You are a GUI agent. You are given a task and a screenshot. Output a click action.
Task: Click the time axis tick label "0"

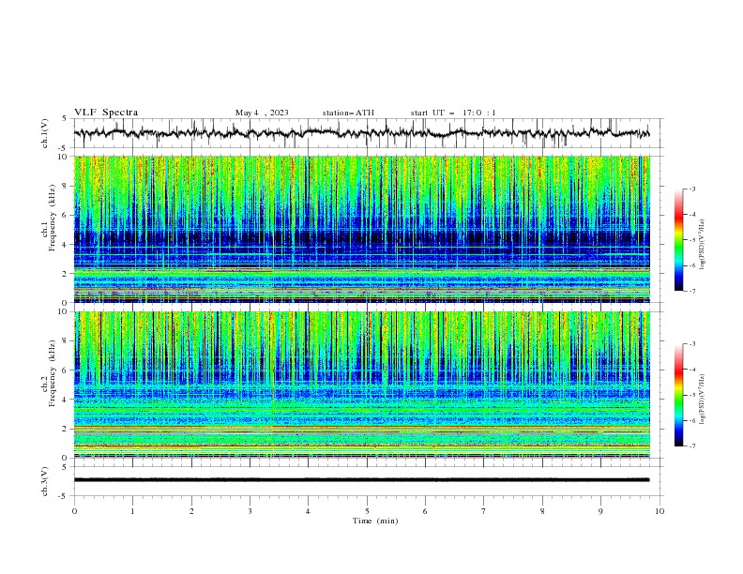[x=74, y=511]
